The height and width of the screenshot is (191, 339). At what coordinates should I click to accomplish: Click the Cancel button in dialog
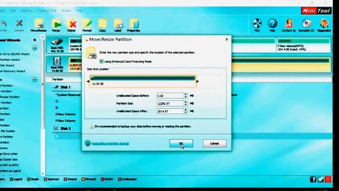(x=215, y=143)
